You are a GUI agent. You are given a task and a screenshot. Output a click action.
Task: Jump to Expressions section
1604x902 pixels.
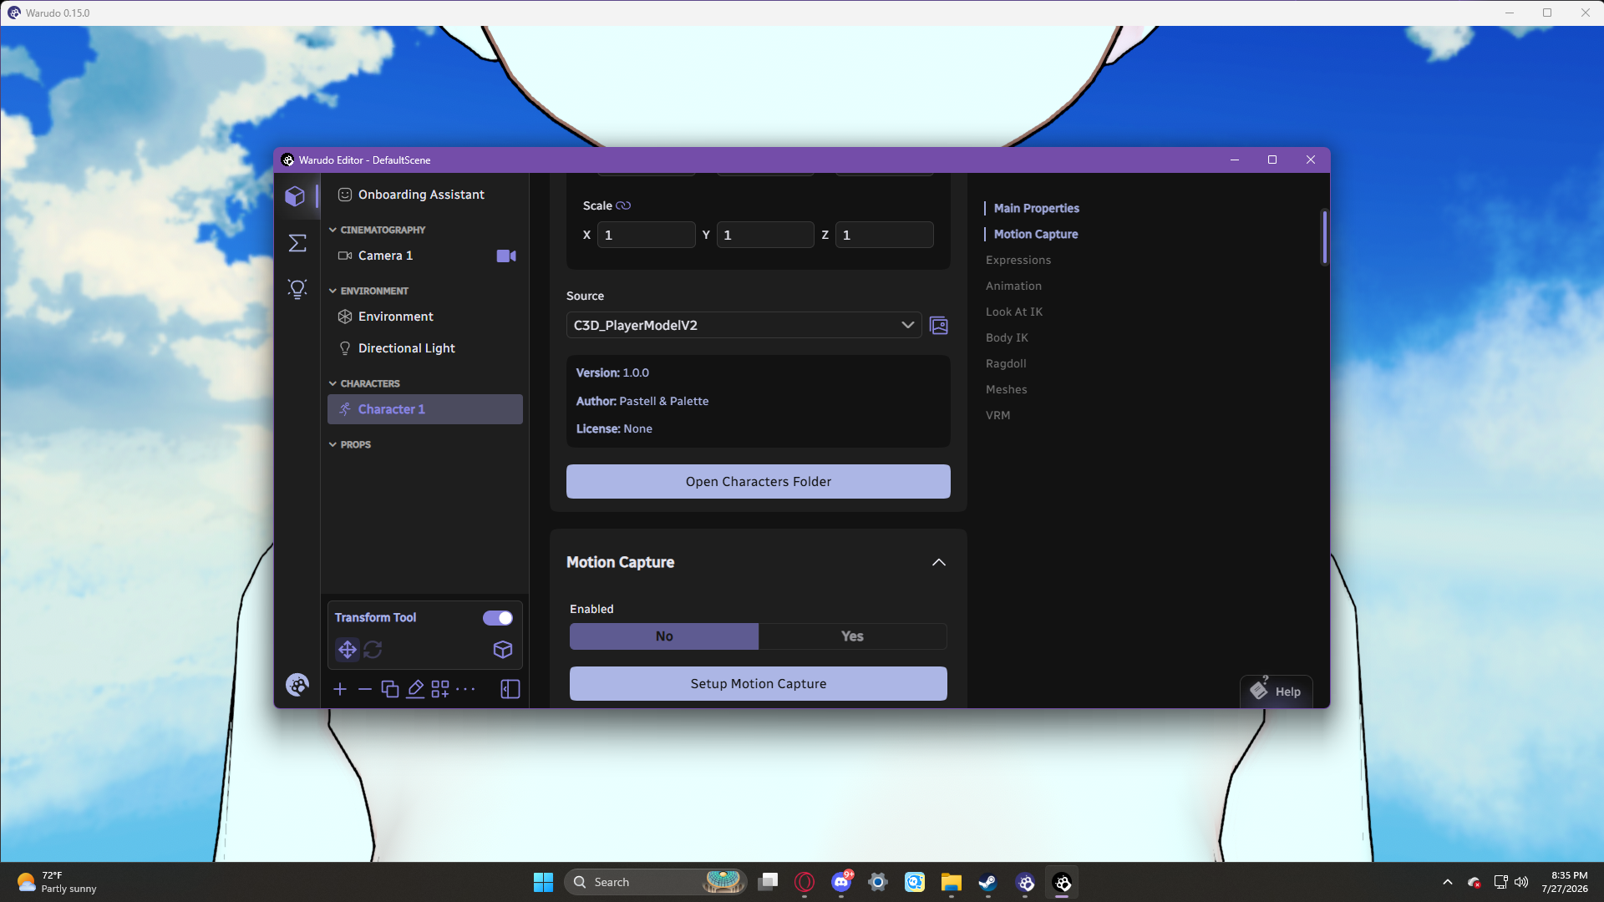click(x=1018, y=260)
